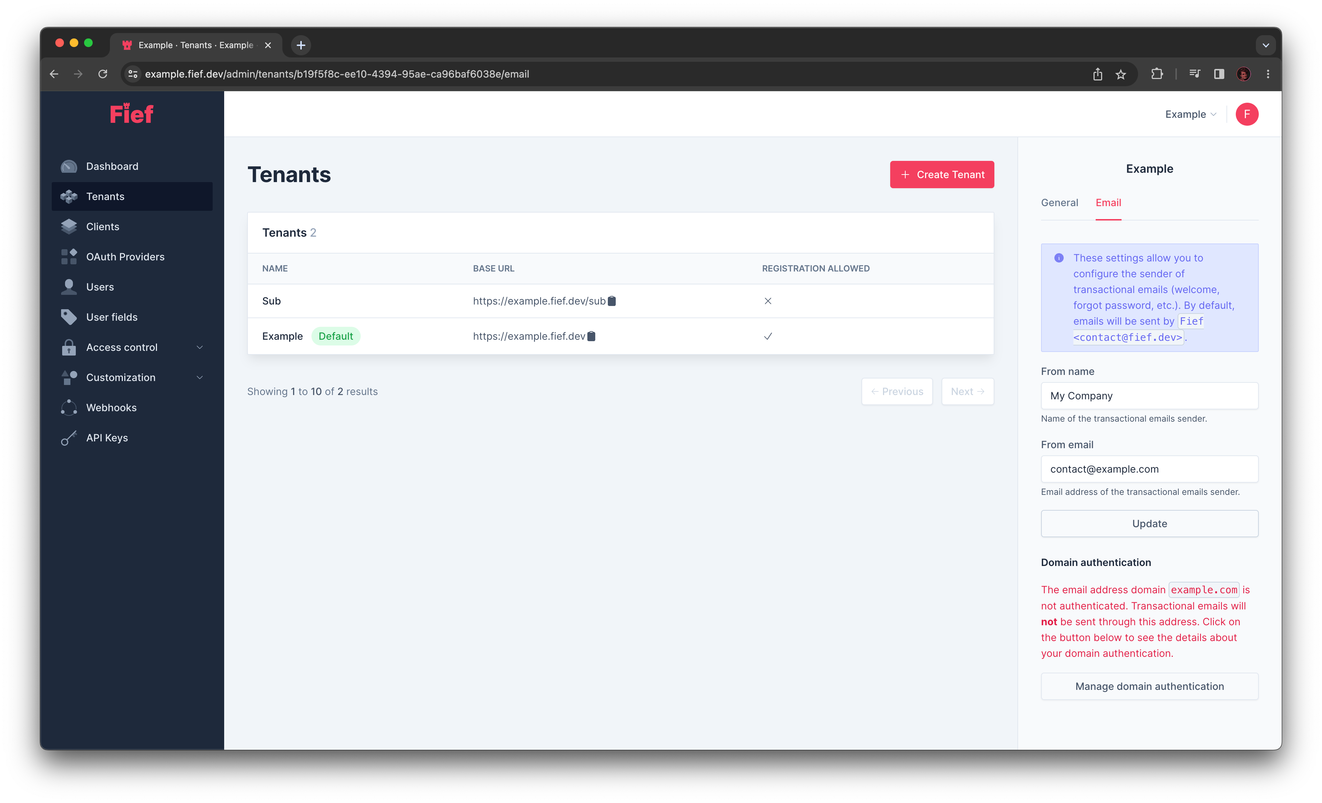The image size is (1322, 803).
Task: Open the Webhooks section
Action: pyautogui.click(x=111, y=407)
